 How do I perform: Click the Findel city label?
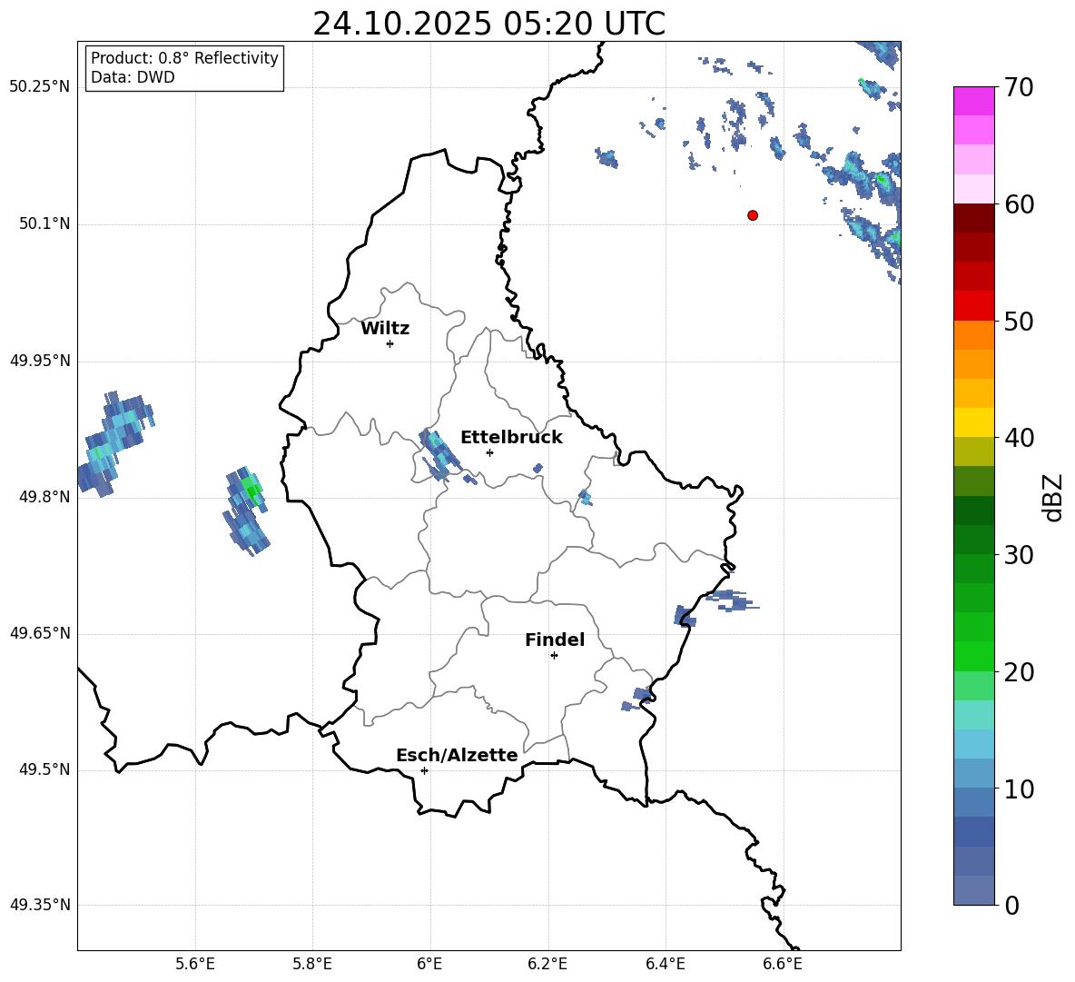click(555, 640)
